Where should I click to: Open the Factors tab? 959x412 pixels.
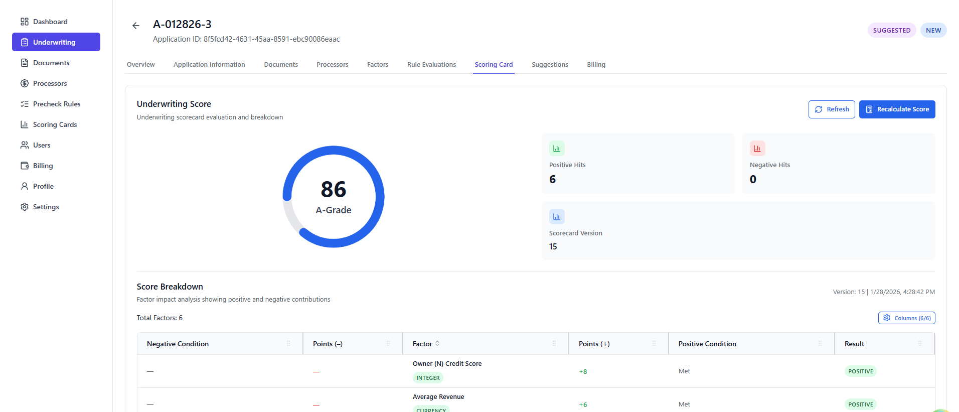[378, 65]
